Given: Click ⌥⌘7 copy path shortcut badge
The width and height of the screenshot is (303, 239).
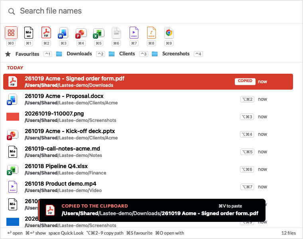Looking at the screenshot, I should click(x=247, y=187).
